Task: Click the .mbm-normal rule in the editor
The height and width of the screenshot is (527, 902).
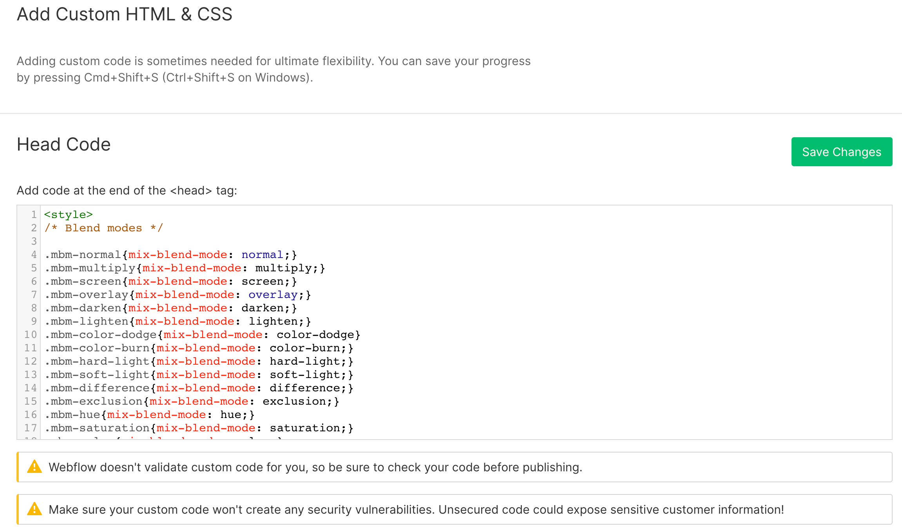Action: point(168,254)
